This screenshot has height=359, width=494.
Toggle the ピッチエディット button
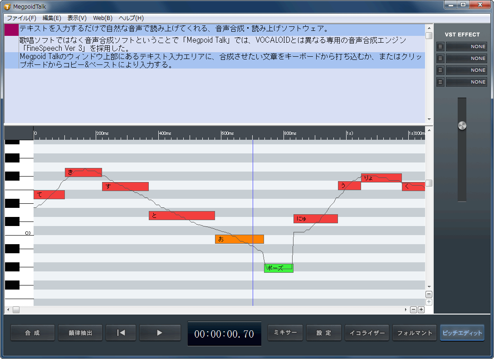point(462,333)
